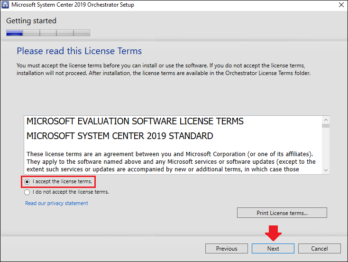The height and width of the screenshot is (262, 348).
Task: Click 'MICROSOFT SYSTEM CENTER 2019 STANDARD' text
Action: pyautogui.click(x=120, y=136)
